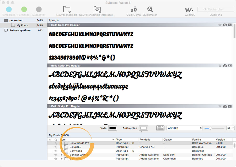Click the Clarendon class cell
This screenshot has width=236, height=167.
(169, 159)
